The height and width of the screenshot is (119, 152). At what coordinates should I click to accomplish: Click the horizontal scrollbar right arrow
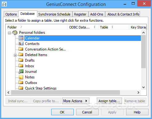click(x=138, y=93)
